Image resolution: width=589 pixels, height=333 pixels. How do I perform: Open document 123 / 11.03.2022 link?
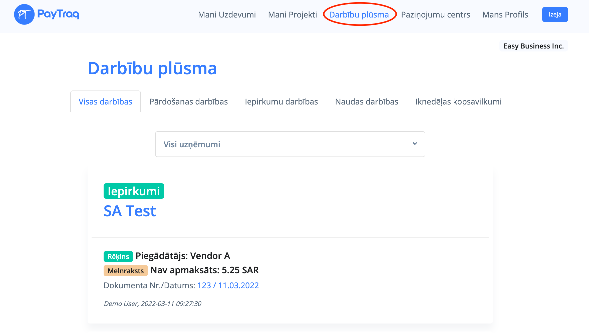228,285
